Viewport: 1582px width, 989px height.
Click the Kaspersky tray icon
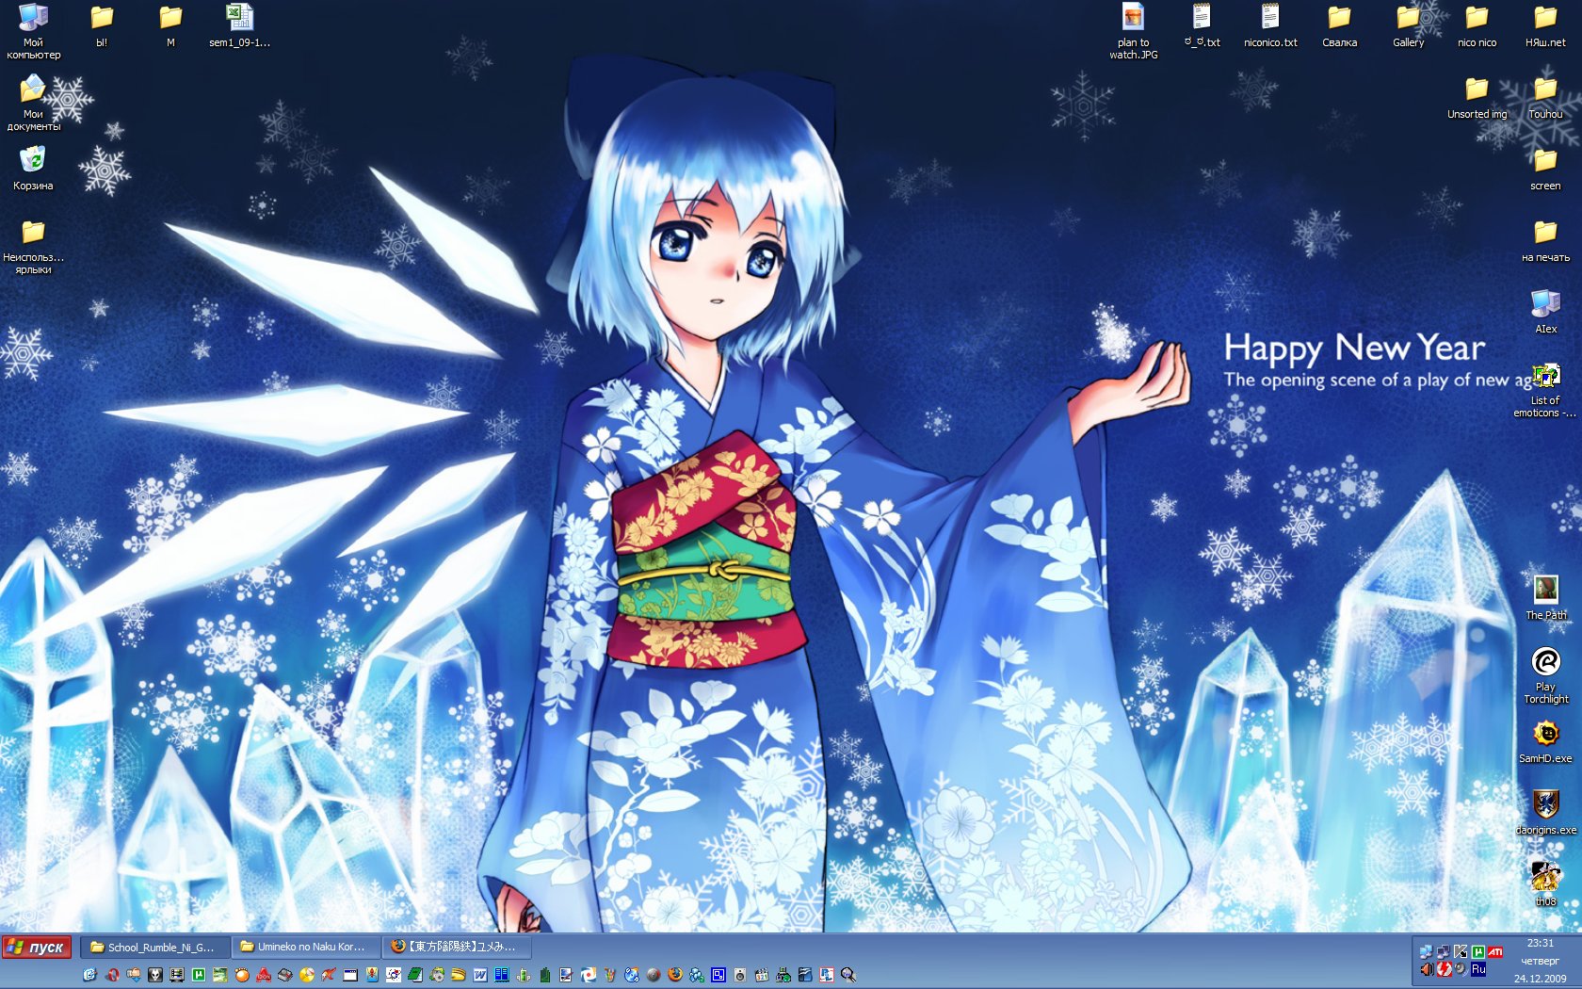pyautogui.click(x=1461, y=952)
